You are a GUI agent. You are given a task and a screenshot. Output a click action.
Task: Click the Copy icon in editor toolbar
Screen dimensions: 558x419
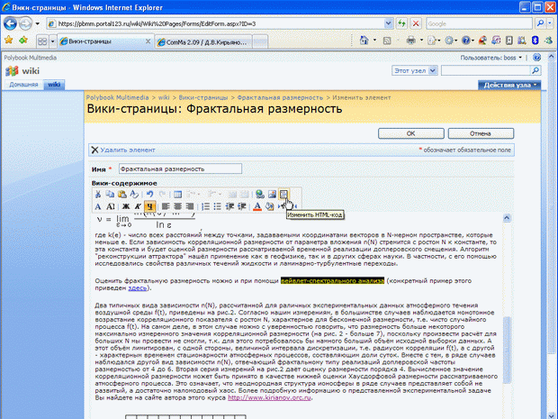point(110,194)
